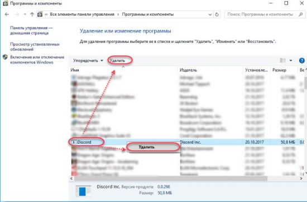Click the back navigation arrow

pyautogui.click(x=7, y=14)
